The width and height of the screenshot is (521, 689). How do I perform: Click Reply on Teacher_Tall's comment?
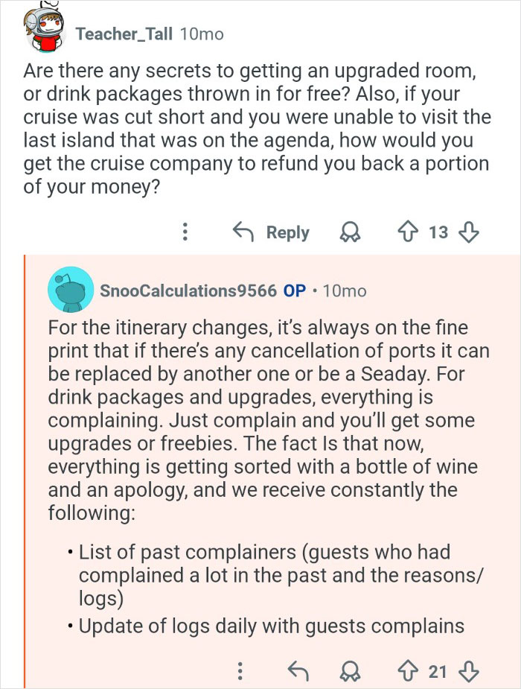(x=287, y=232)
